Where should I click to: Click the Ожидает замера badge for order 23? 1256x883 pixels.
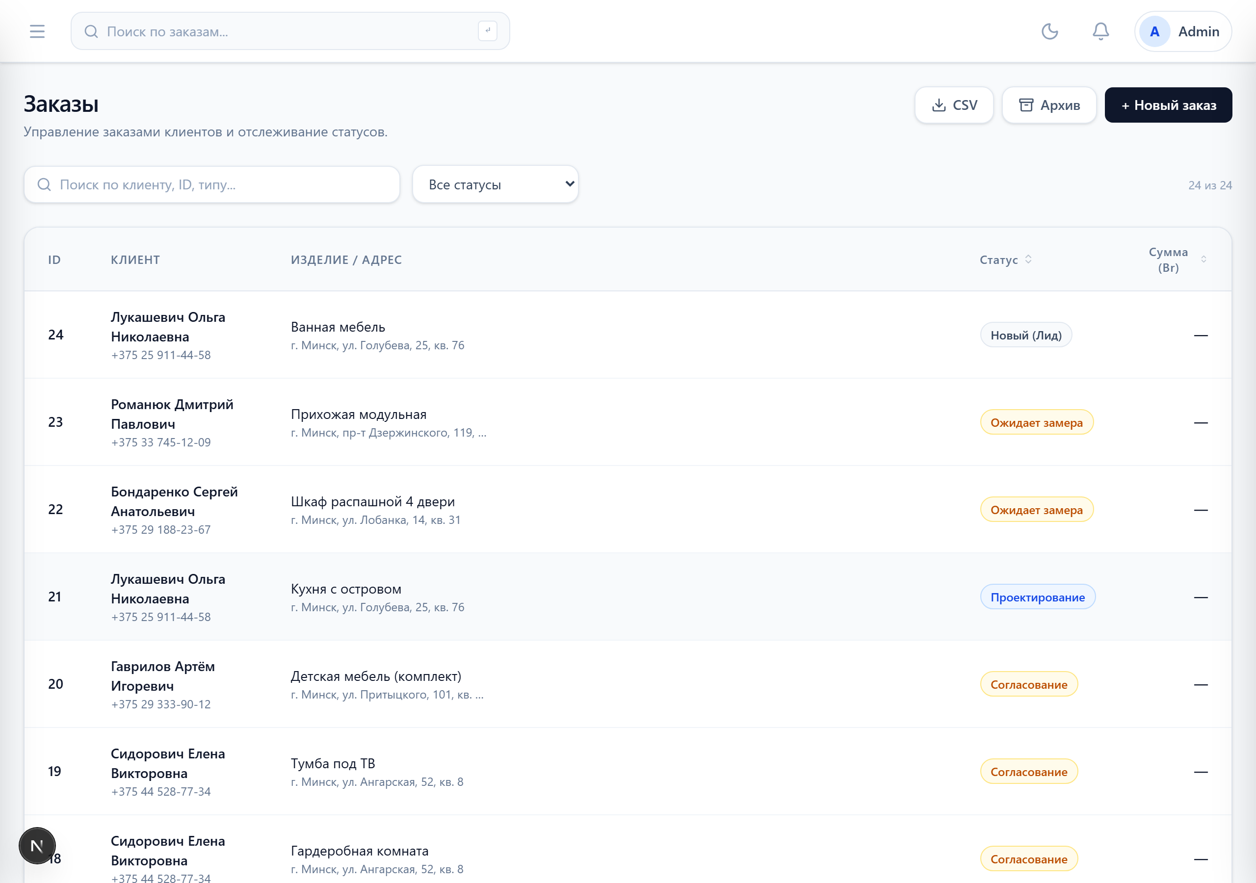[x=1036, y=423]
